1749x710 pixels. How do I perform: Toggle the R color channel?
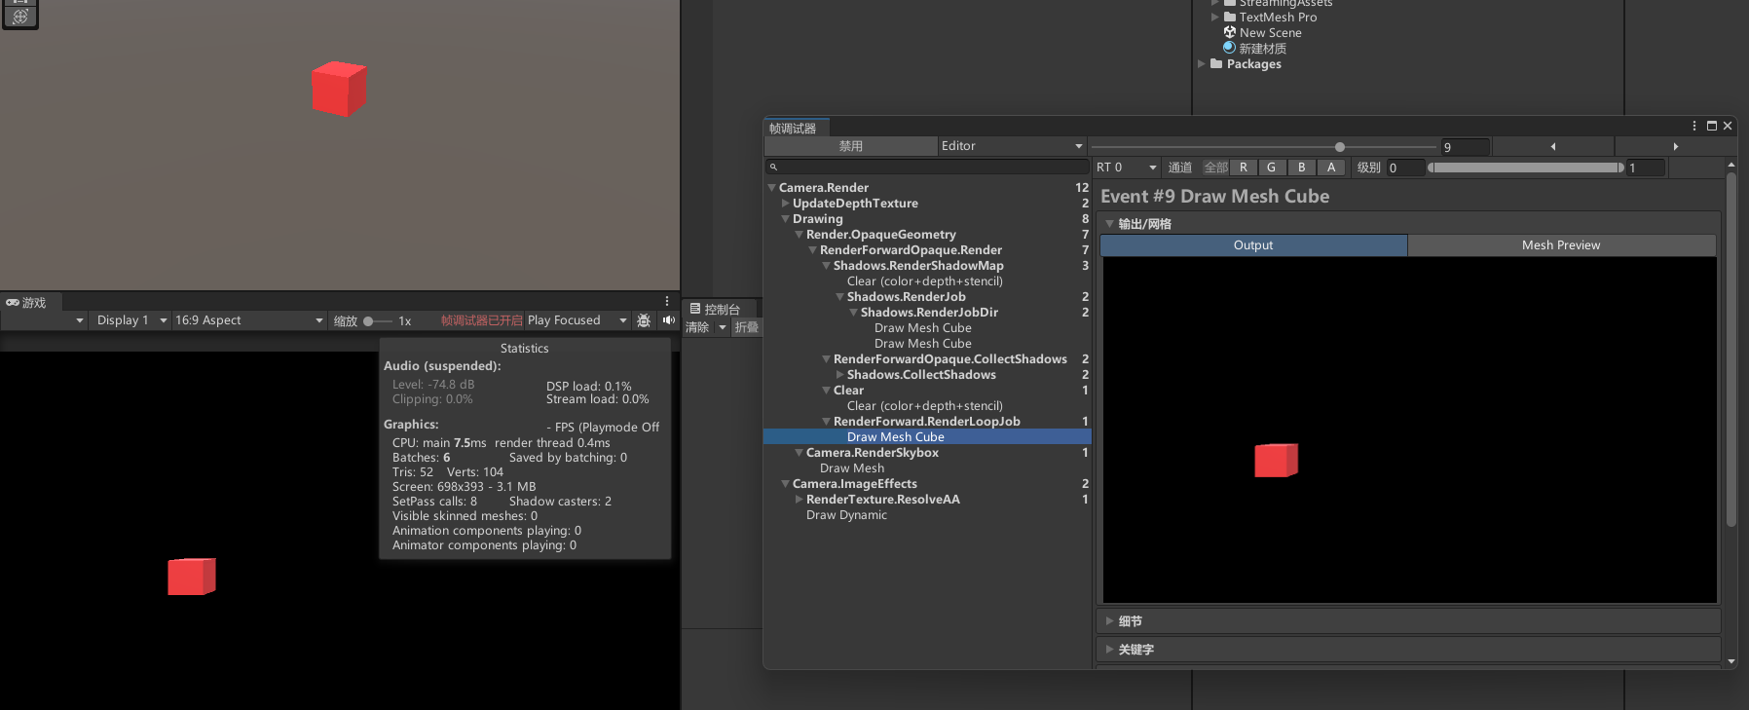pyautogui.click(x=1244, y=168)
